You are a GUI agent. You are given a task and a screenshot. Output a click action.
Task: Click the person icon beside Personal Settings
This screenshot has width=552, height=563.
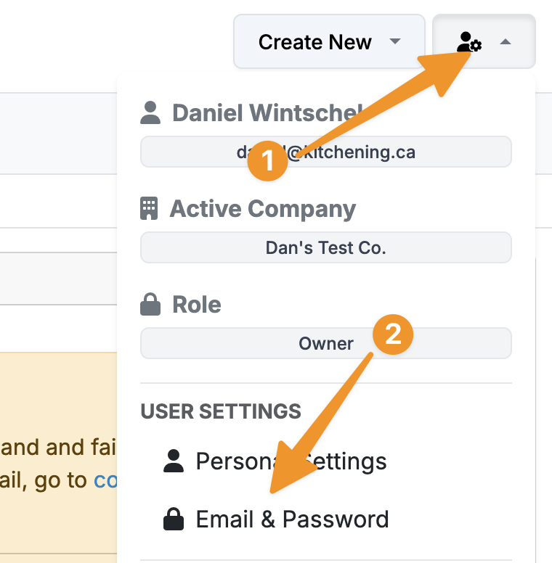[174, 461]
